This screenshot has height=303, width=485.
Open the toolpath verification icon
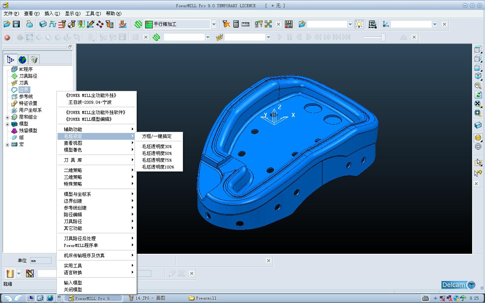coord(227,24)
